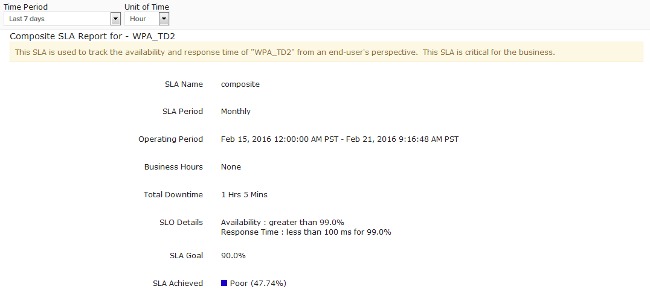Click the "Business Hours" label
This screenshot has height=292, width=650.
(x=173, y=167)
